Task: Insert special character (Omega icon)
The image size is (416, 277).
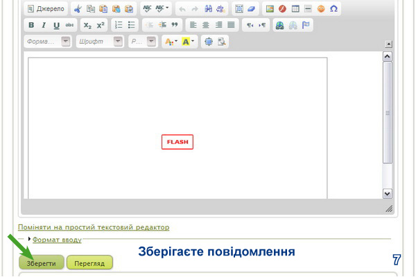Action: [x=333, y=9]
